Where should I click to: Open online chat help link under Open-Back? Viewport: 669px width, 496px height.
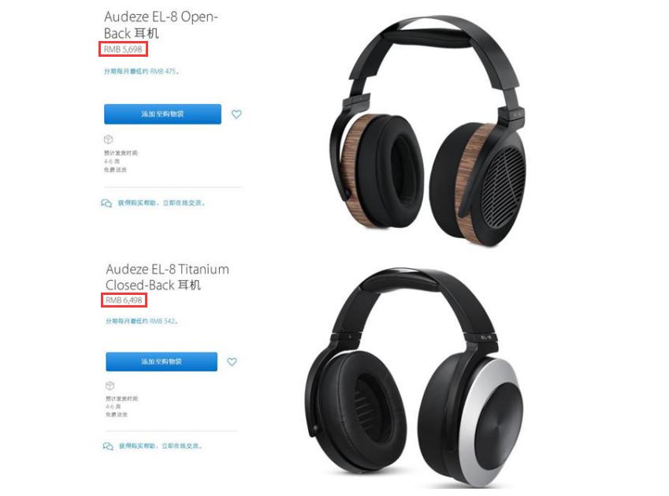click(162, 203)
